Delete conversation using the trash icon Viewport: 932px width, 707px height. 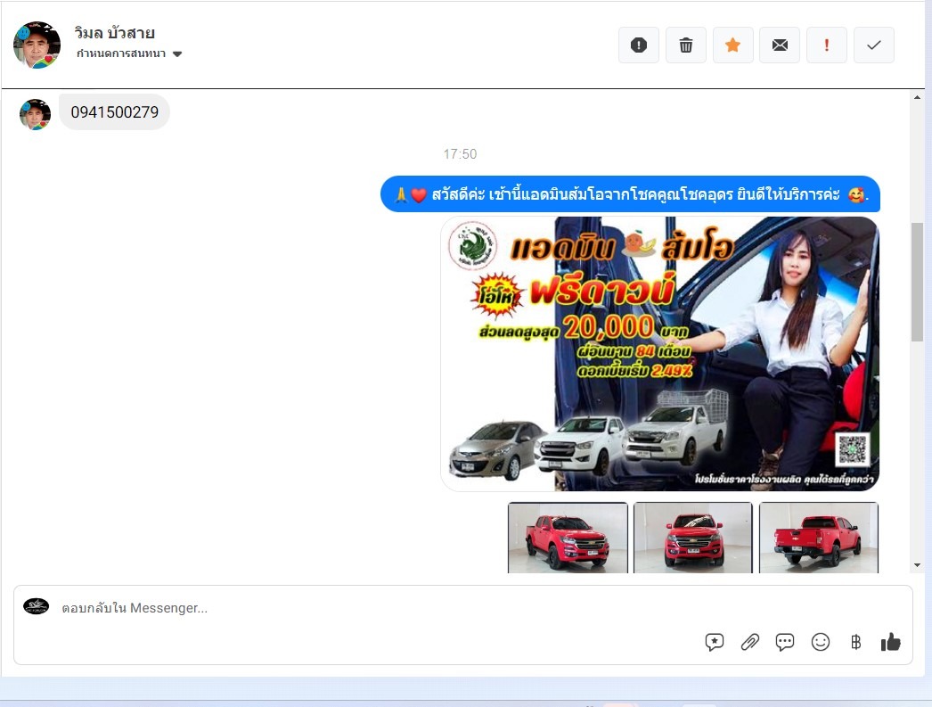tap(686, 45)
